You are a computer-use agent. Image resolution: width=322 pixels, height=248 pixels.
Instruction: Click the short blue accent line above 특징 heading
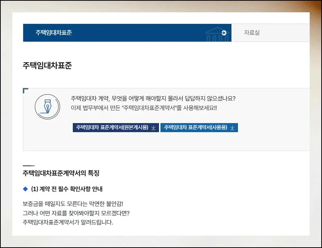[29, 165]
